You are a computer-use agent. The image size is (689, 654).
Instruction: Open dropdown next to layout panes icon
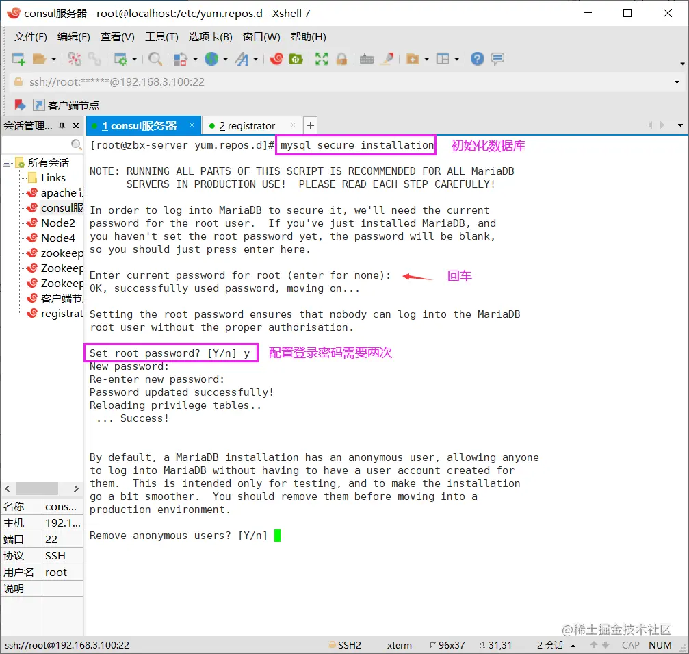point(456,58)
